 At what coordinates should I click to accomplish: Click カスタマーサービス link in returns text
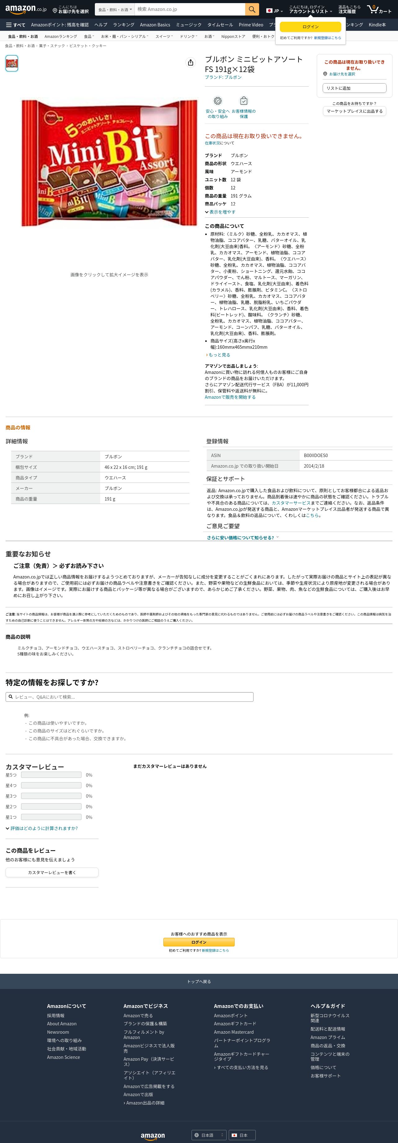(x=291, y=503)
